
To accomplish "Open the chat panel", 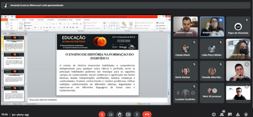I will tap(230, 114).
